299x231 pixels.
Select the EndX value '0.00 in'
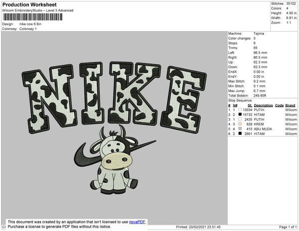259,72
